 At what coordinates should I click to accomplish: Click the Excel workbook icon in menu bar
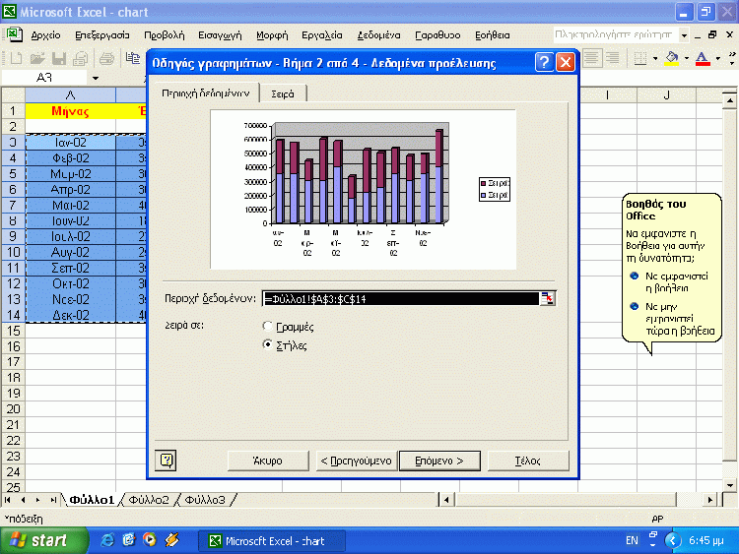(14, 34)
